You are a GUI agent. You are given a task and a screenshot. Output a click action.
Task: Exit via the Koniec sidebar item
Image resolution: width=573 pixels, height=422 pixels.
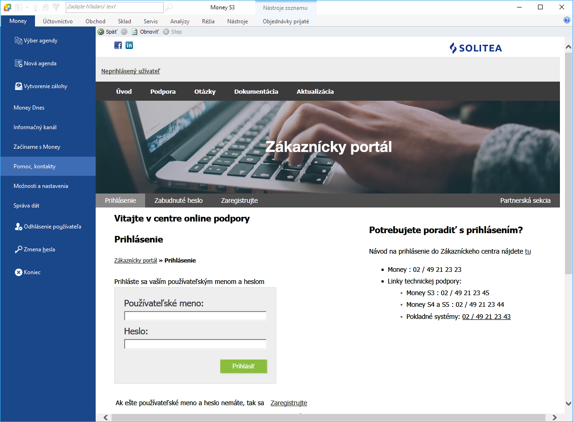48,272
